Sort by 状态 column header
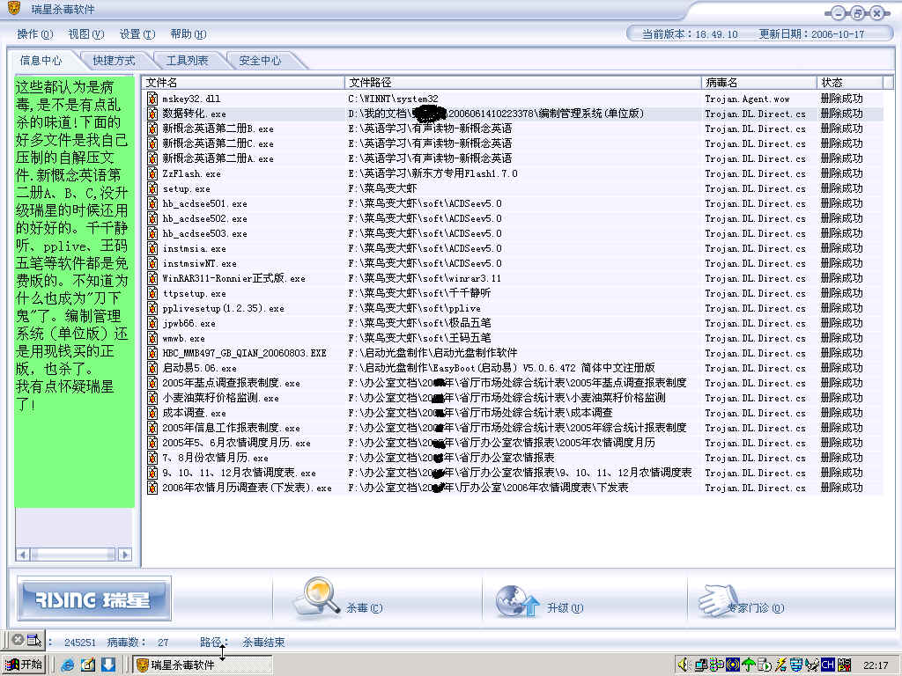Image resolution: width=902 pixels, height=676 pixels. 849,83
